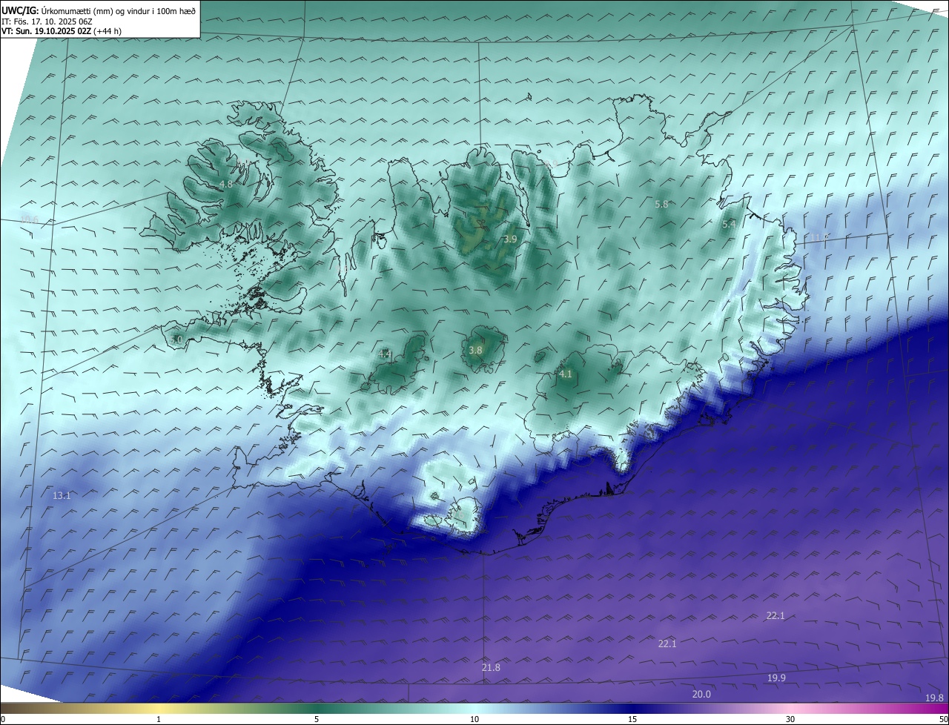Screen dimensions: 949x725
Task: Click the 15 tick on the color scale
Action: 632,719
